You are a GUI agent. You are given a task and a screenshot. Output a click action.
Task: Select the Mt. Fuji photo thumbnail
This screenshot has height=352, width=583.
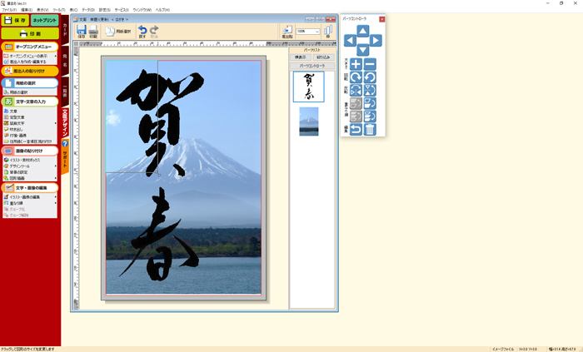(x=308, y=121)
